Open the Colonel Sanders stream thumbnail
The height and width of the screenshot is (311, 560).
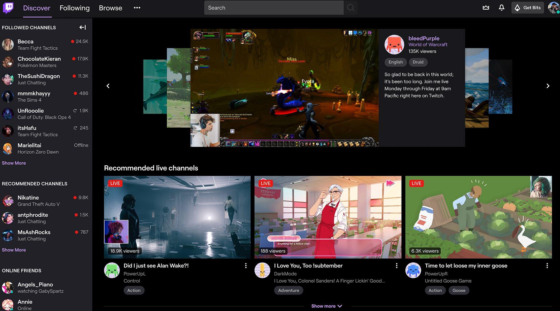pyautogui.click(x=328, y=217)
